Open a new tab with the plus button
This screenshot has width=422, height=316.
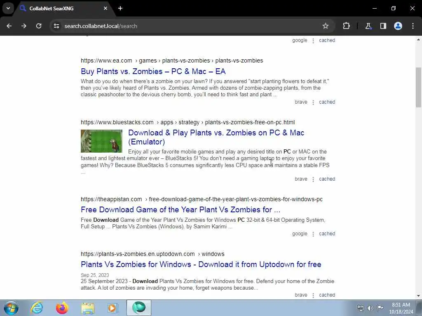pyautogui.click(x=120, y=8)
